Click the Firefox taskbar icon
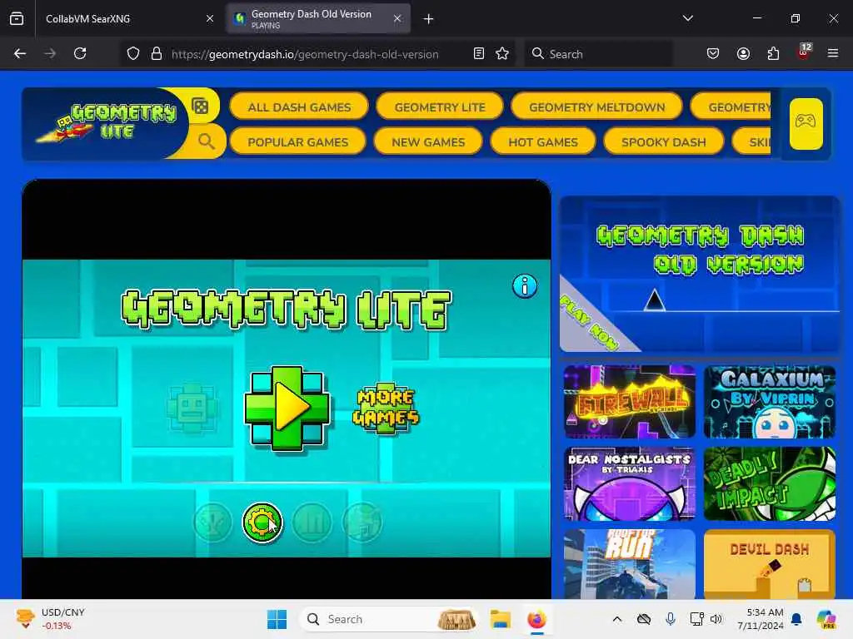The width and height of the screenshot is (853, 639). (536, 619)
